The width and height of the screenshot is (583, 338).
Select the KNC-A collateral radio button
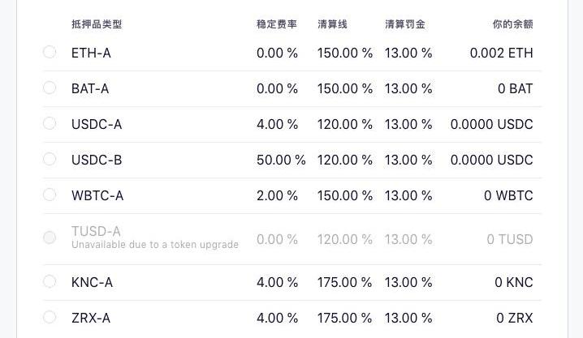pos(50,281)
